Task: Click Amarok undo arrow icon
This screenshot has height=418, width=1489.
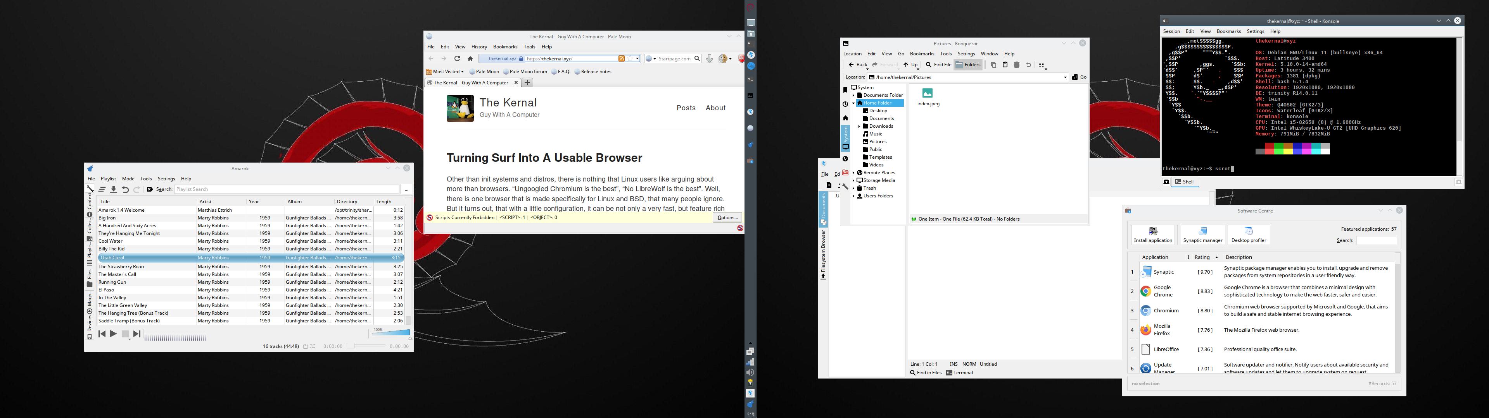Action: pyautogui.click(x=125, y=189)
